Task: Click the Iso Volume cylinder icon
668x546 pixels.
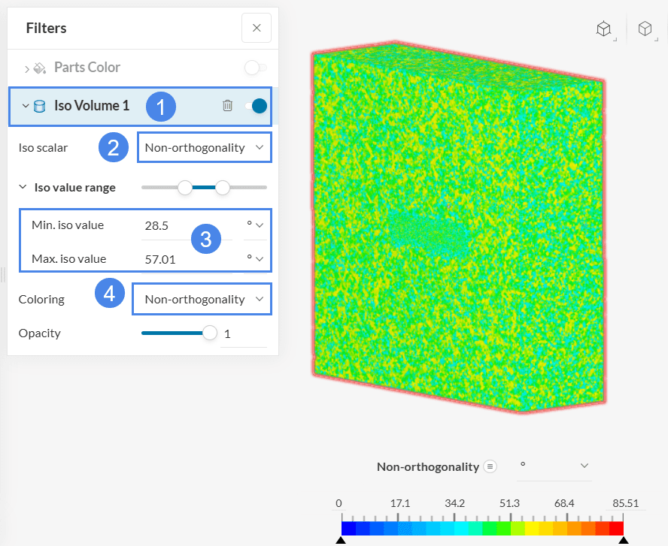Action: pyautogui.click(x=40, y=106)
